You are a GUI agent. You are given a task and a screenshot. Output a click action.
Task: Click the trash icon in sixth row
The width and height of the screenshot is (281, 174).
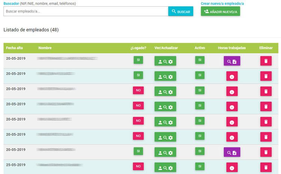point(266,137)
